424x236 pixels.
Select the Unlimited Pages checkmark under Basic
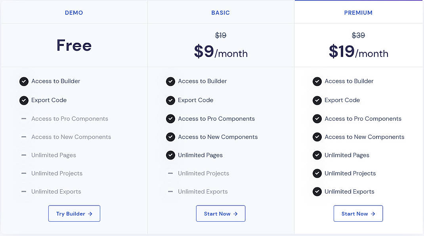[170, 155]
